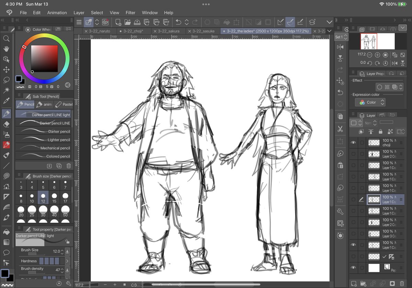Adjust Brush density stepper arrows
The image size is (412, 288).
(62, 270)
